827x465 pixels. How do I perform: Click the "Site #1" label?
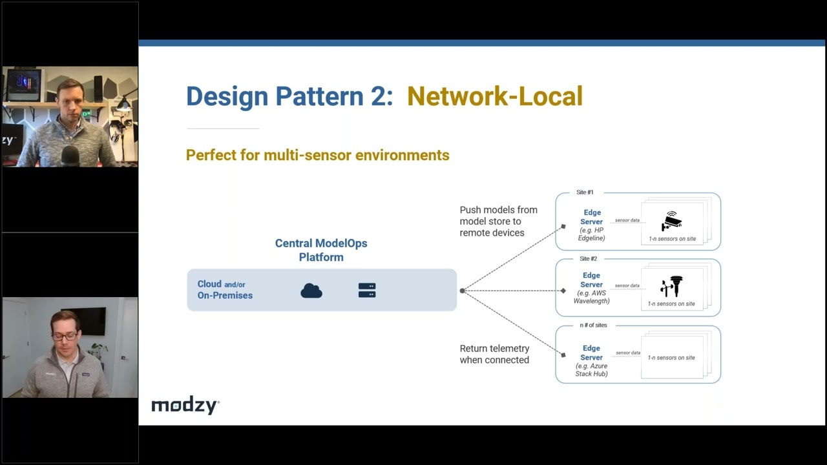coord(585,192)
